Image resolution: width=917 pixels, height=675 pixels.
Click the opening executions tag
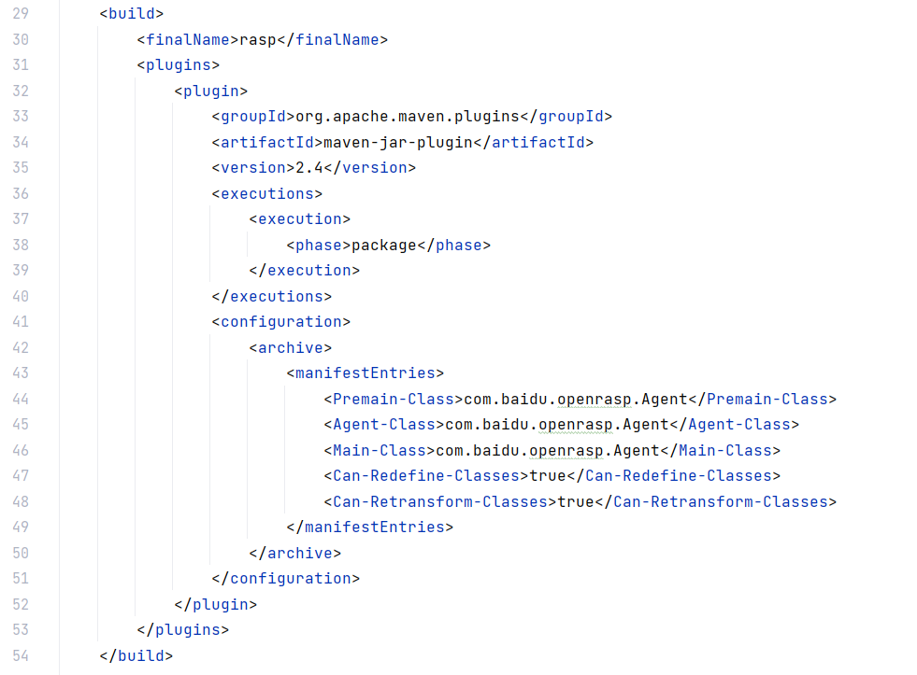pyautogui.click(x=267, y=194)
